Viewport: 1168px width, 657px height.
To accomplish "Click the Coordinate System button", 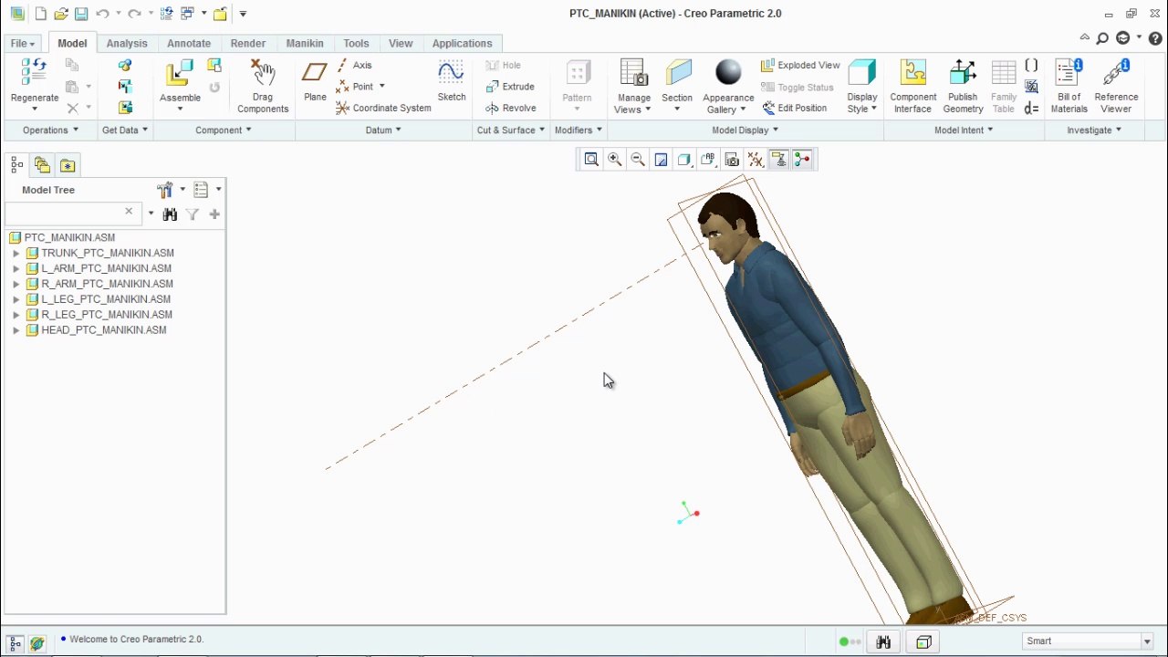I will click(x=383, y=108).
